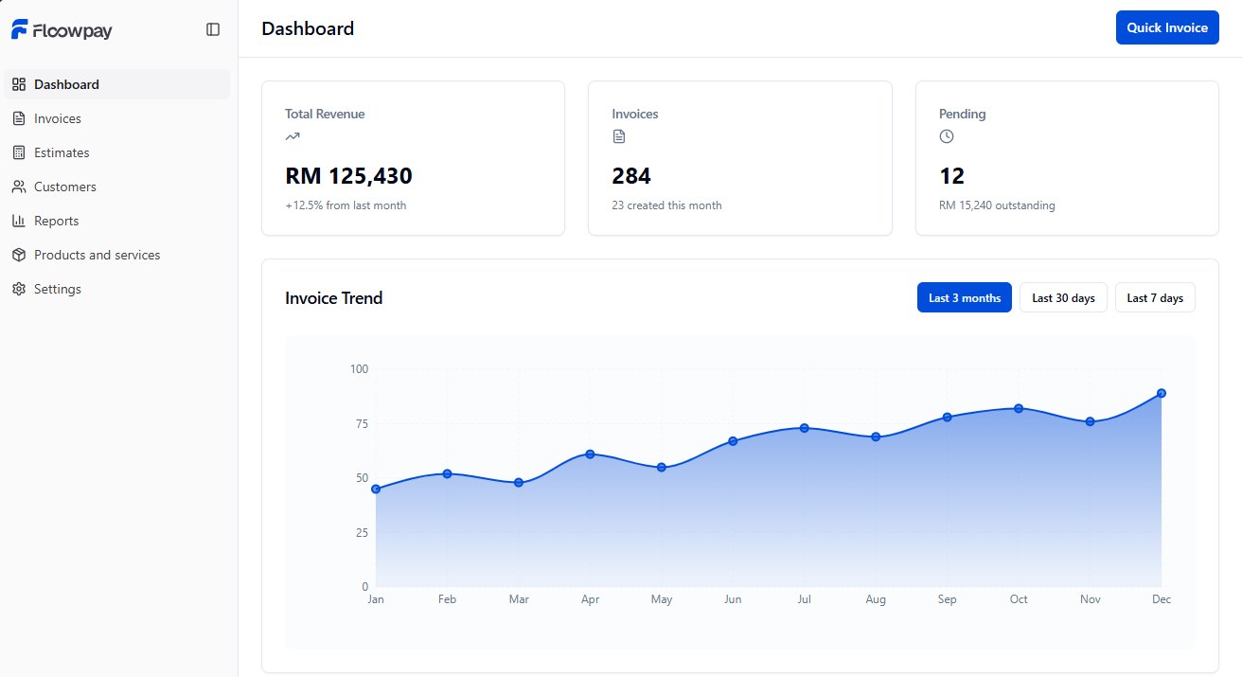Image resolution: width=1242 pixels, height=677 pixels.
Task: Switch the chart to Last 7 days
Action: click(x=1155, y=297)
